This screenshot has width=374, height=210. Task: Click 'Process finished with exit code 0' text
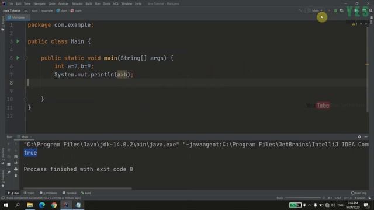tap(78, 169)
